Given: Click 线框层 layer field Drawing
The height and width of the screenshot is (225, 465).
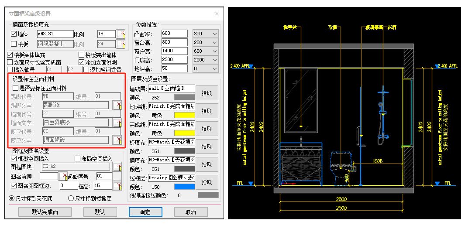Looking at the screenshot, I should [172, 178].
